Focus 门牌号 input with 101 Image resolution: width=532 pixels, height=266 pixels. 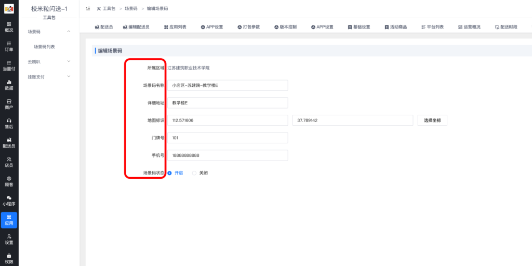click(x=228, y=138)
